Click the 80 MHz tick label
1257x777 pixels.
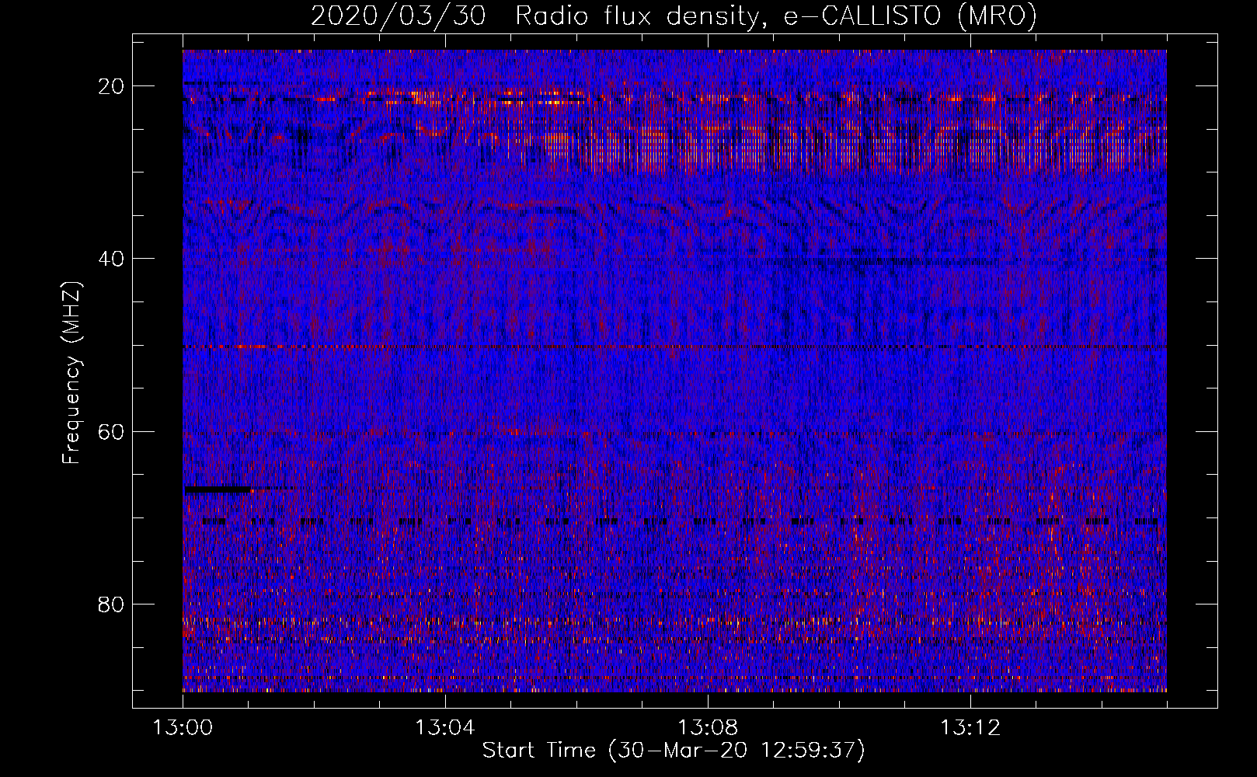[112, 604]
